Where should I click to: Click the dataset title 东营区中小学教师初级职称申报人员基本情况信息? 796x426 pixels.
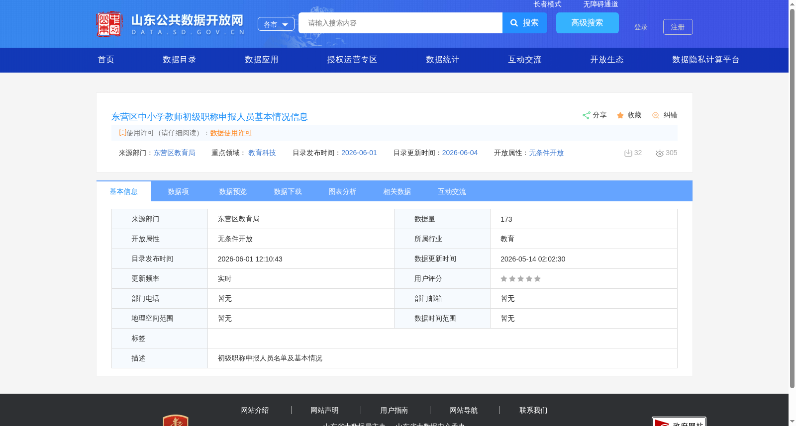coord(209,117)
